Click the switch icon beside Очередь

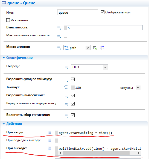(x=67, y=67)
